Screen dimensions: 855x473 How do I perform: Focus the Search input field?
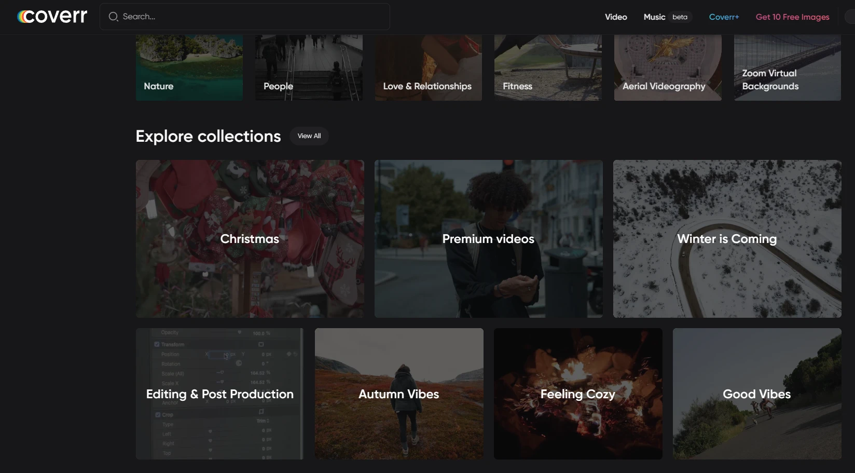(244, 17)
